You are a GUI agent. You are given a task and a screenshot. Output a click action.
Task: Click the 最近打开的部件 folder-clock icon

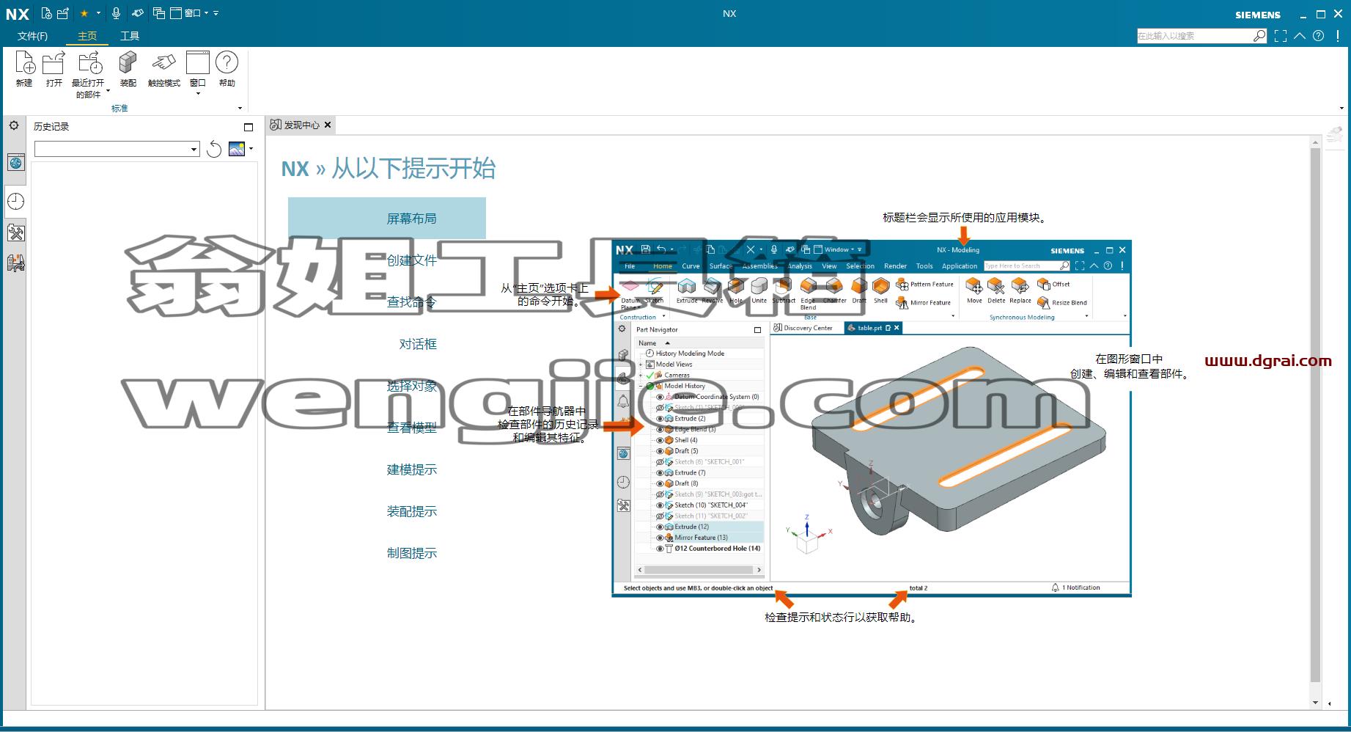90,64
